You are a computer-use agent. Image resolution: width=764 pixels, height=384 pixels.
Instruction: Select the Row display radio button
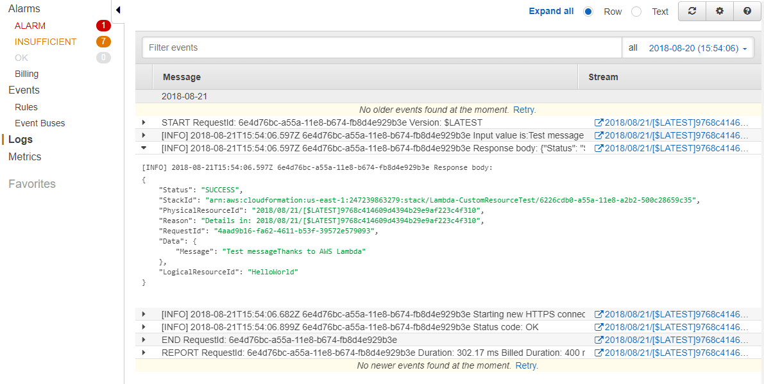pos(588,11)
